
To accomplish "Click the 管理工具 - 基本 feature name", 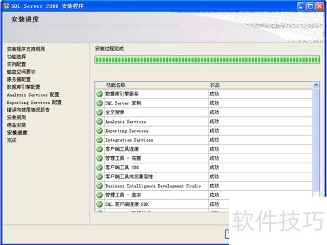I will pyautogui.click(x=123, y=195).
